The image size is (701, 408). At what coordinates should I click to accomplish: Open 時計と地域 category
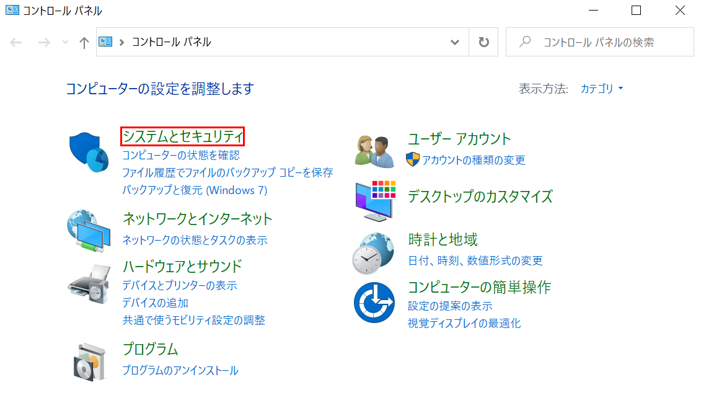(x=443, y=240)
